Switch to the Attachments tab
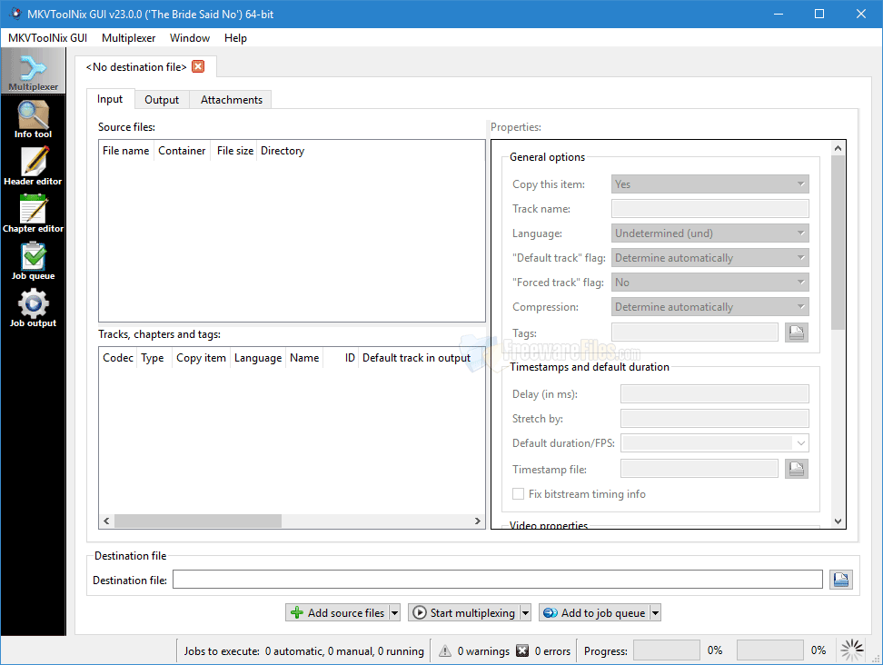Image resolution: width=883 pixels, height=665 pixels. [x=230, y=99]
